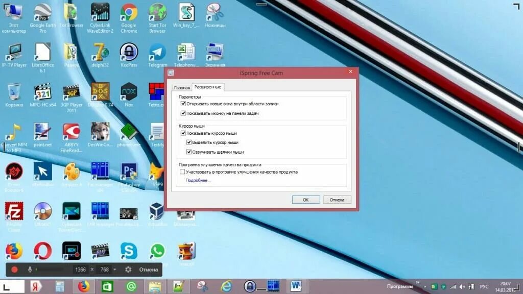The height and width of the screenshot is (294, 523).
Task: Select the WhatsApp desktop icon
Action: click(157, 251)
